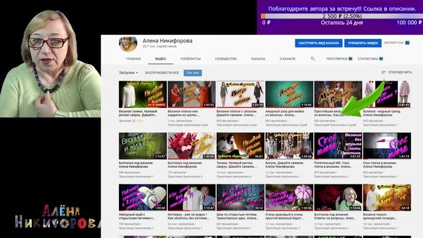Viewport: 423px width, 238px height.
Task: Click the ЭКСПОРТ CSV link
Action: point(394,43)
